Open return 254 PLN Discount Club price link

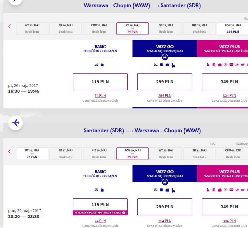tap(165, 221)
